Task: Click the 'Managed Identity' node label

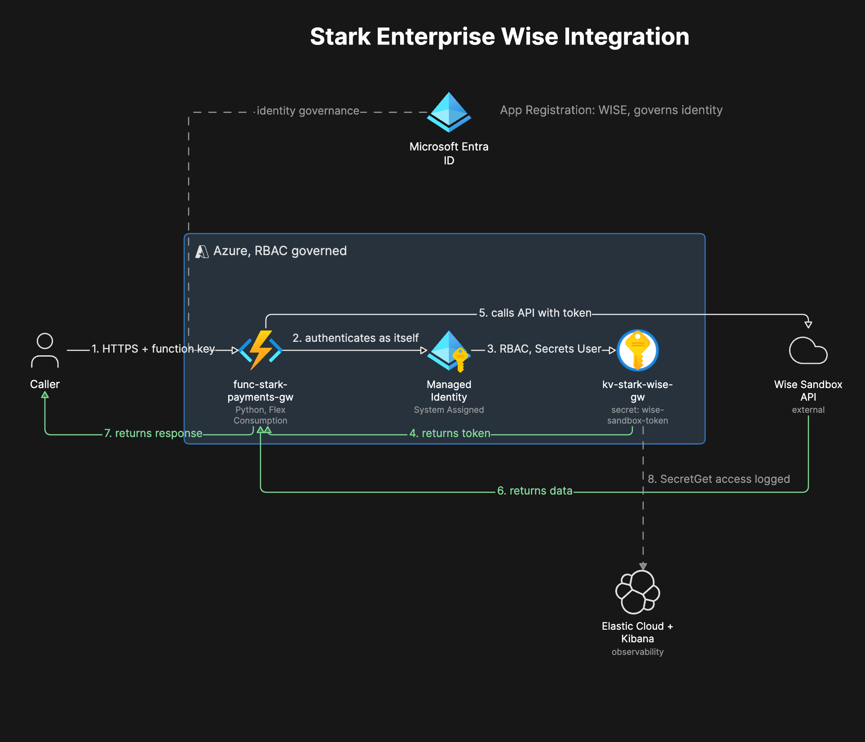Action: (449, 391)
